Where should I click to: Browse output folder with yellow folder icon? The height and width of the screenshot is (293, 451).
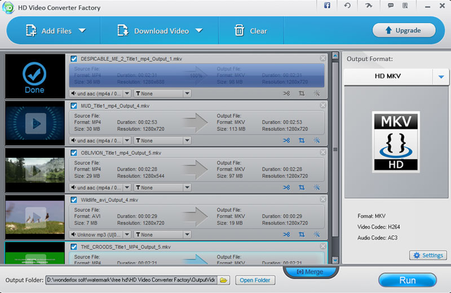(x=224, y=280)
